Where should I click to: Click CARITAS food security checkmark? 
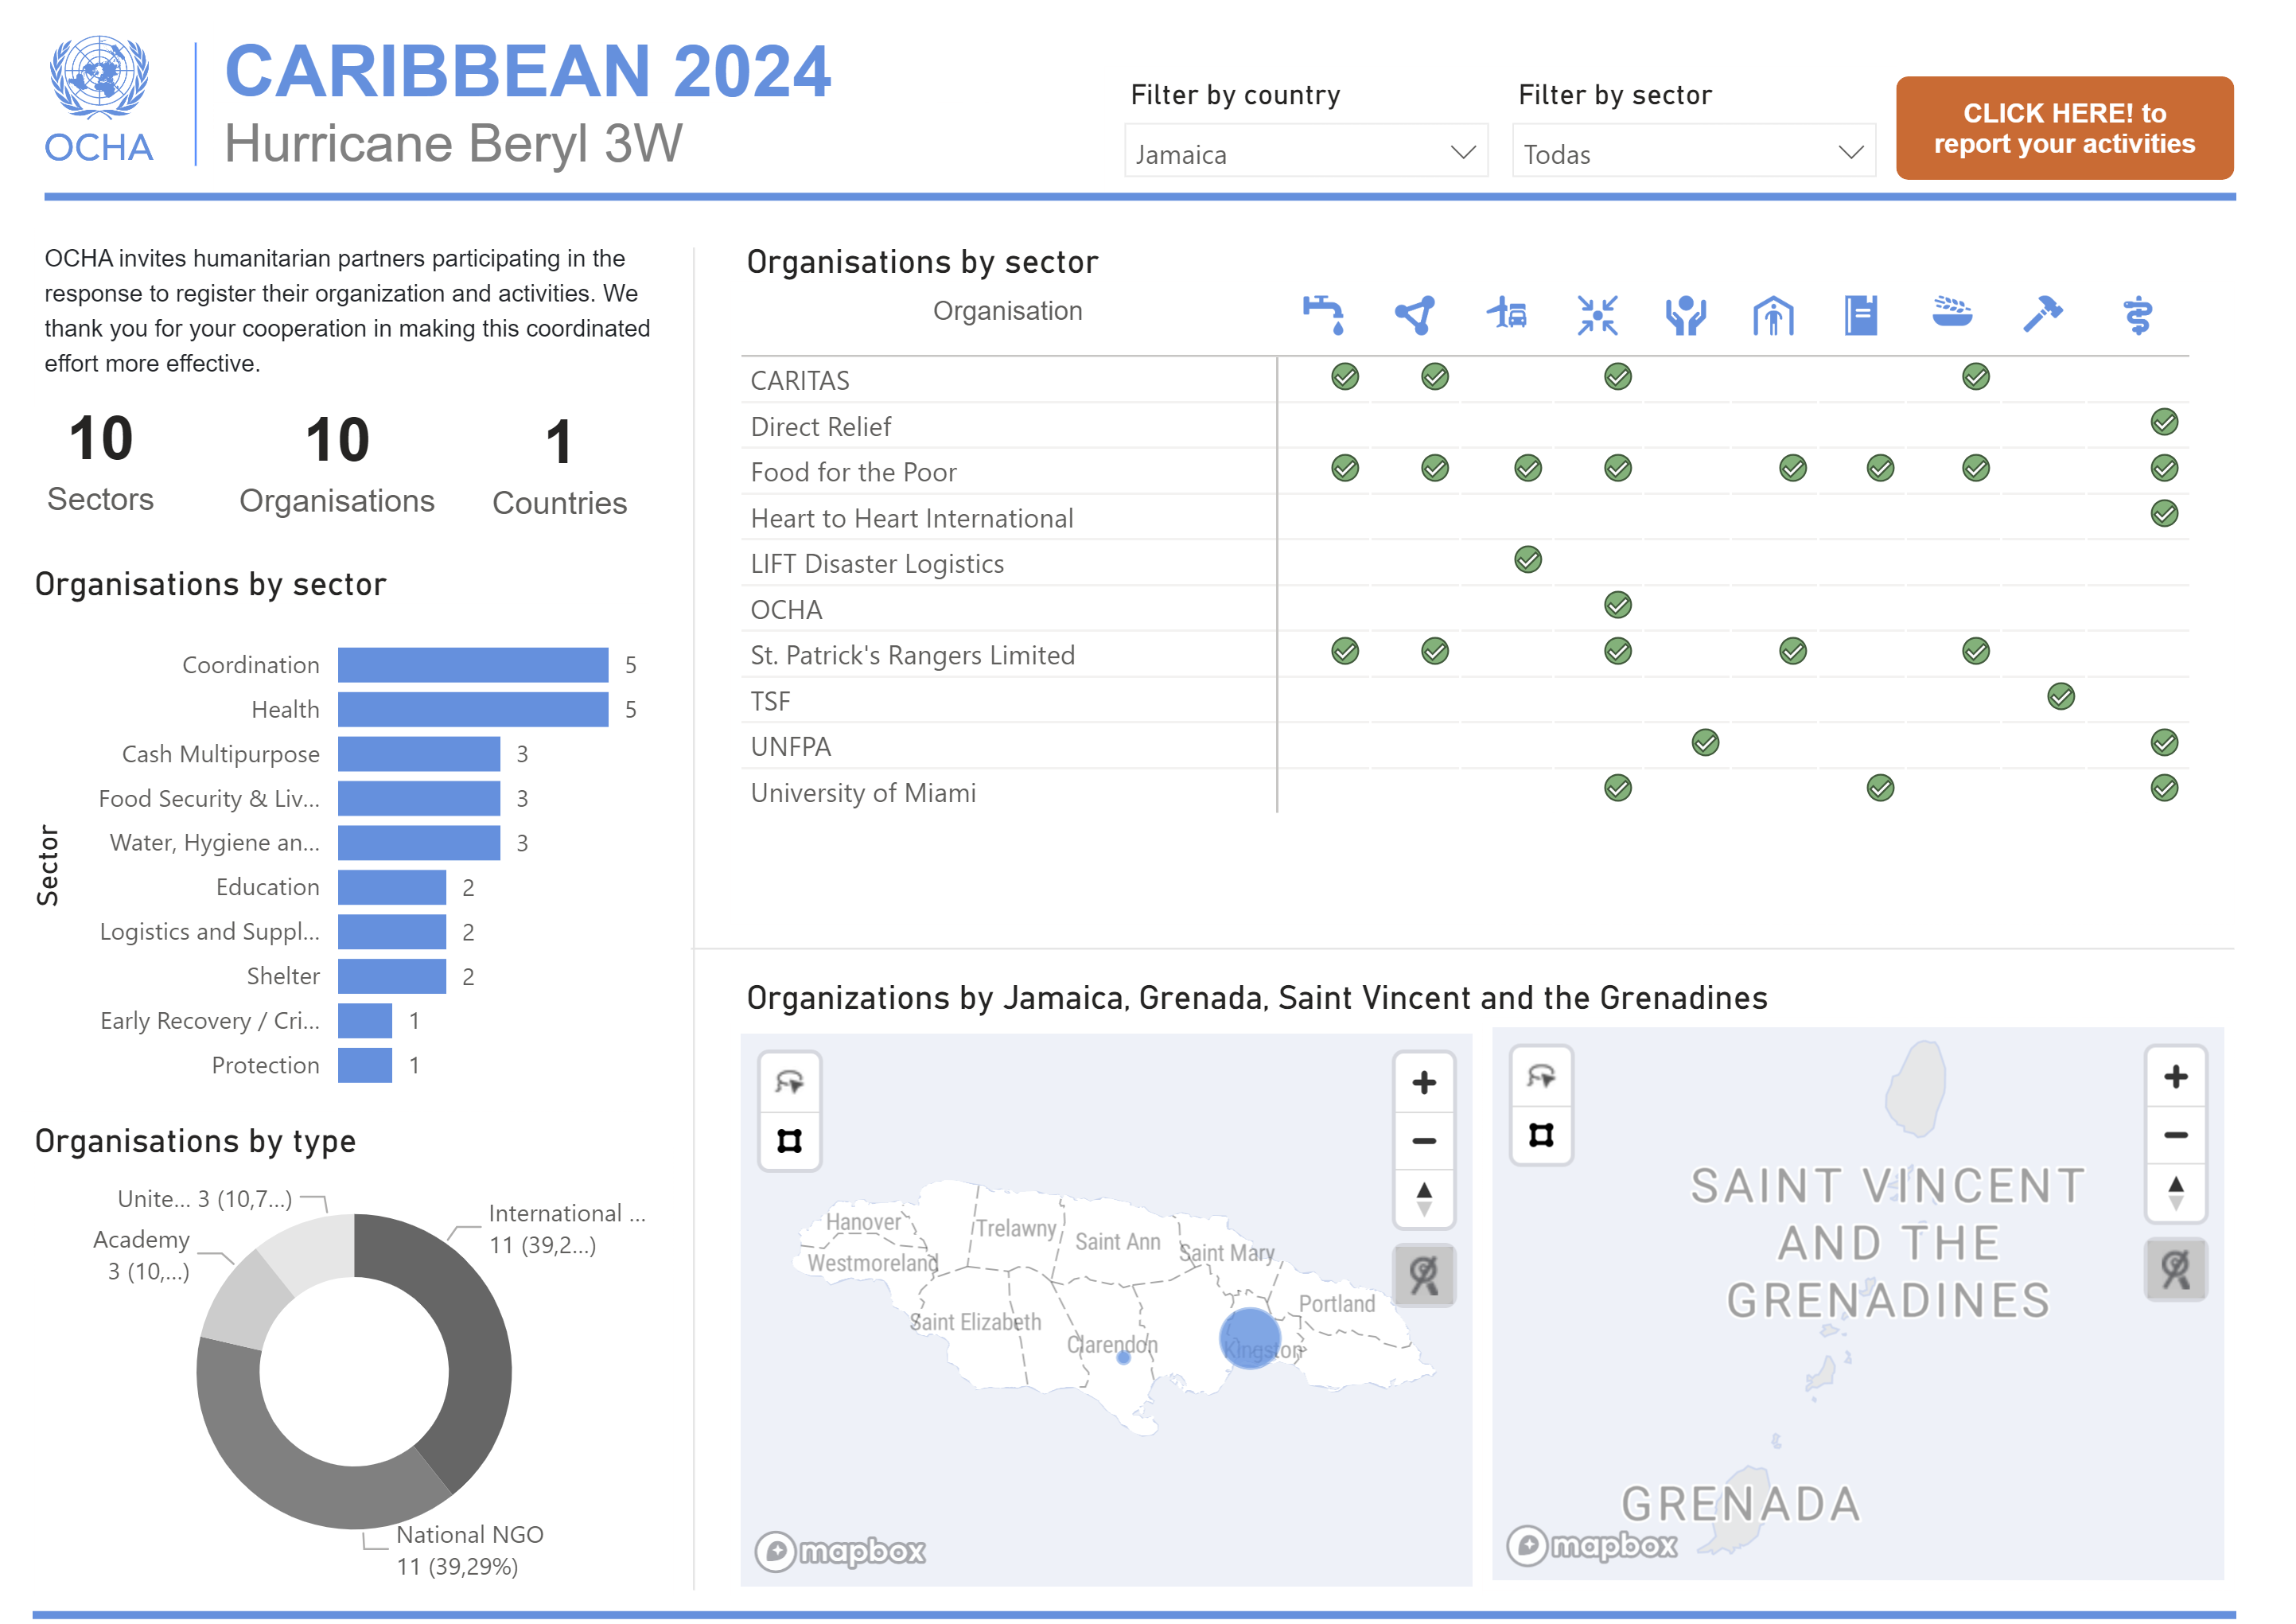(1975, 376)
